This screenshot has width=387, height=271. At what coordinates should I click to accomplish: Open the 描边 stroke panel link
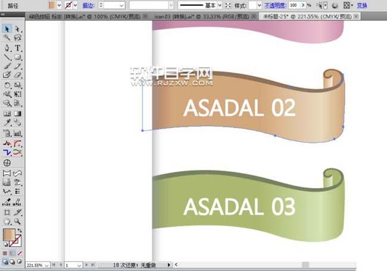88,5
